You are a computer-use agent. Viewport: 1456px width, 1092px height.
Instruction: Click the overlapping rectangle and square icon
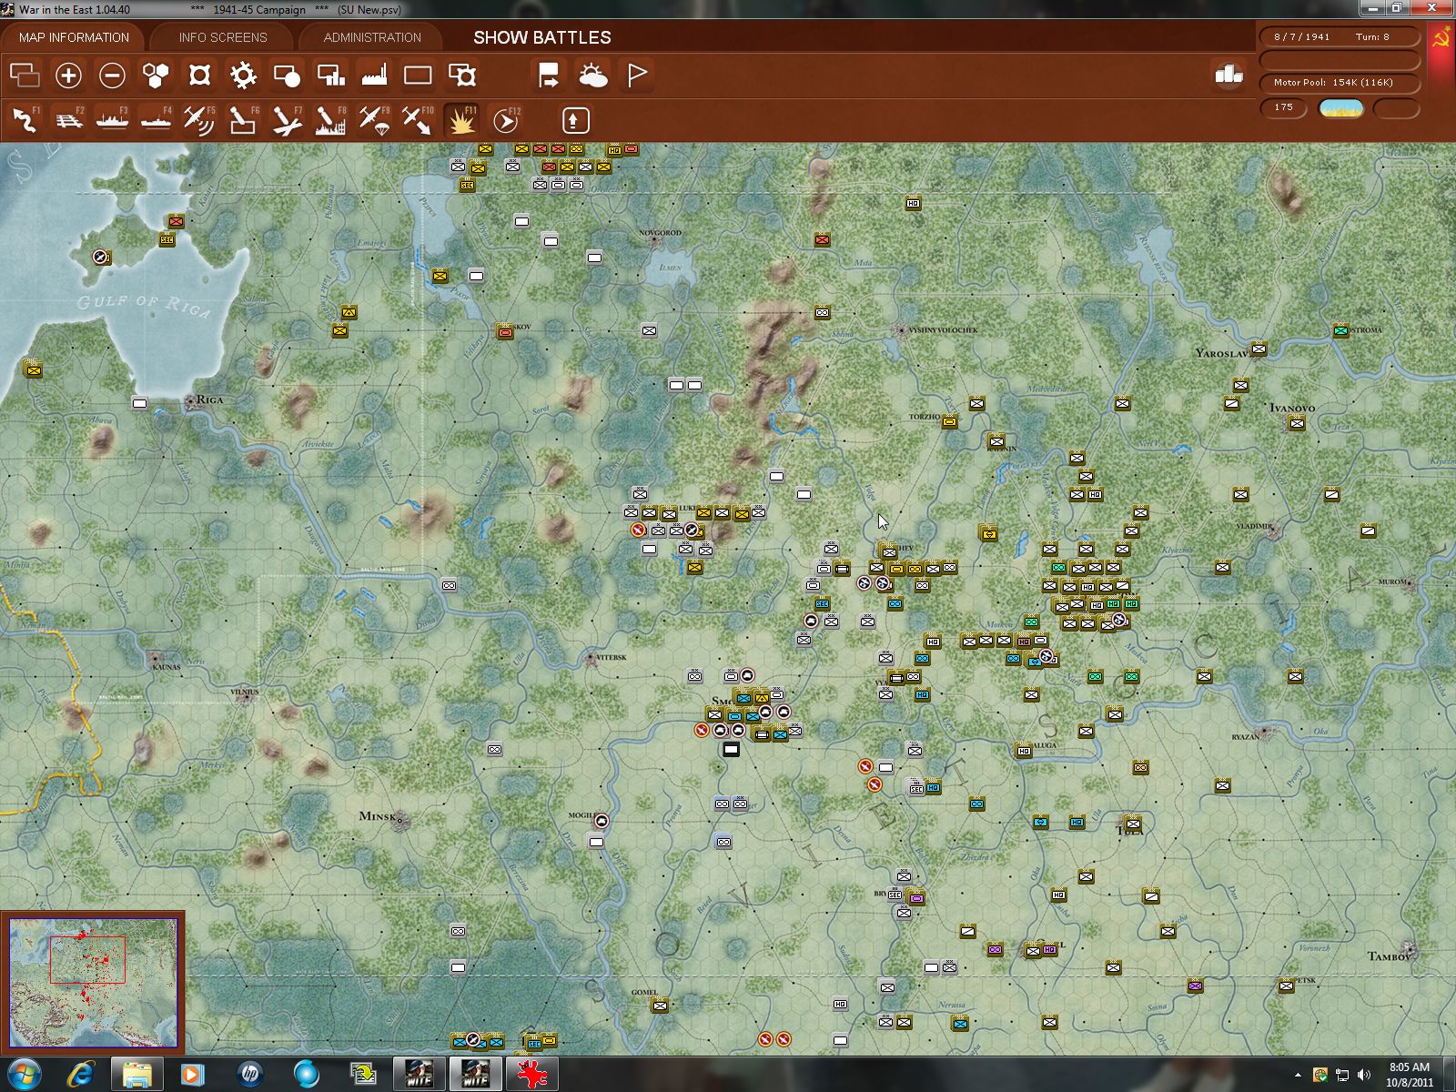[462, 76]
